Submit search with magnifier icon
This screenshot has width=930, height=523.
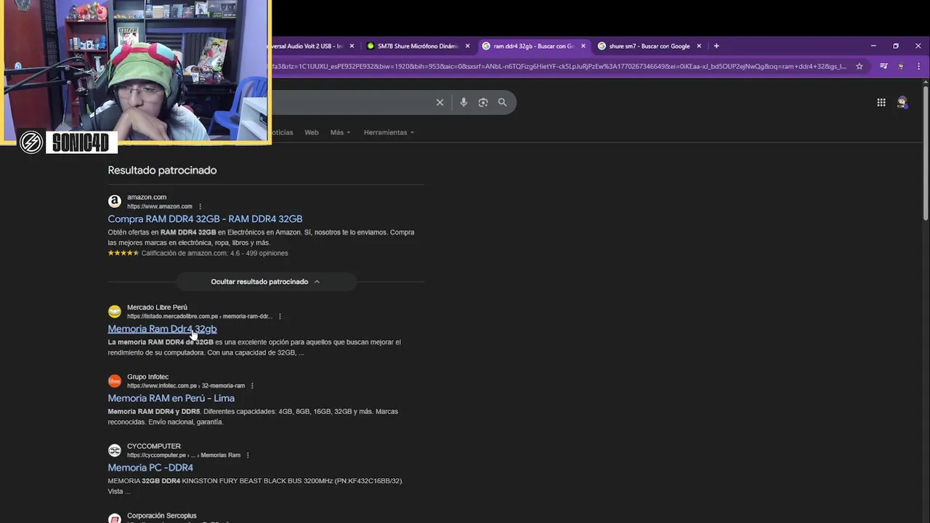[x=502, y=102]
